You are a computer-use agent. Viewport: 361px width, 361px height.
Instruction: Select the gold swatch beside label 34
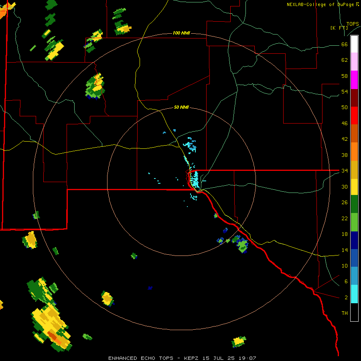[x=354, y=170]
